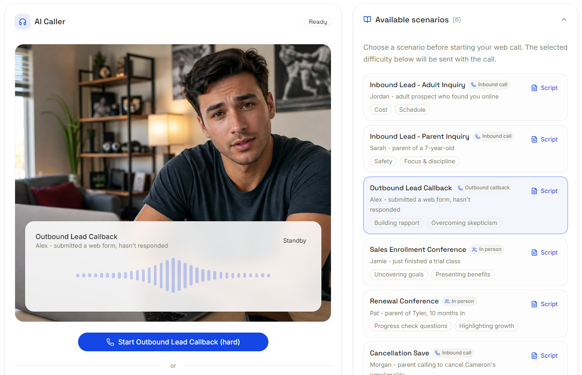Select the Inbound Lead - Adult Inquiry scenario
The image size is (582, 375).
click(465, 97)
